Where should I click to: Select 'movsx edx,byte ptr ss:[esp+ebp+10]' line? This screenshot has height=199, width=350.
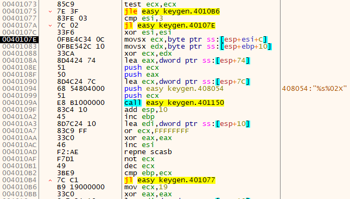click(198, 47)
